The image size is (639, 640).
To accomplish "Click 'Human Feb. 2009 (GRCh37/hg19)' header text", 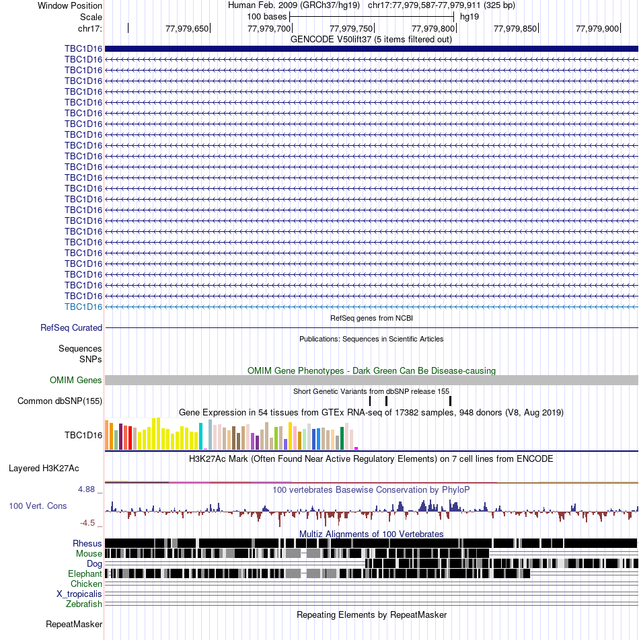I will click(x=293, y=5).
